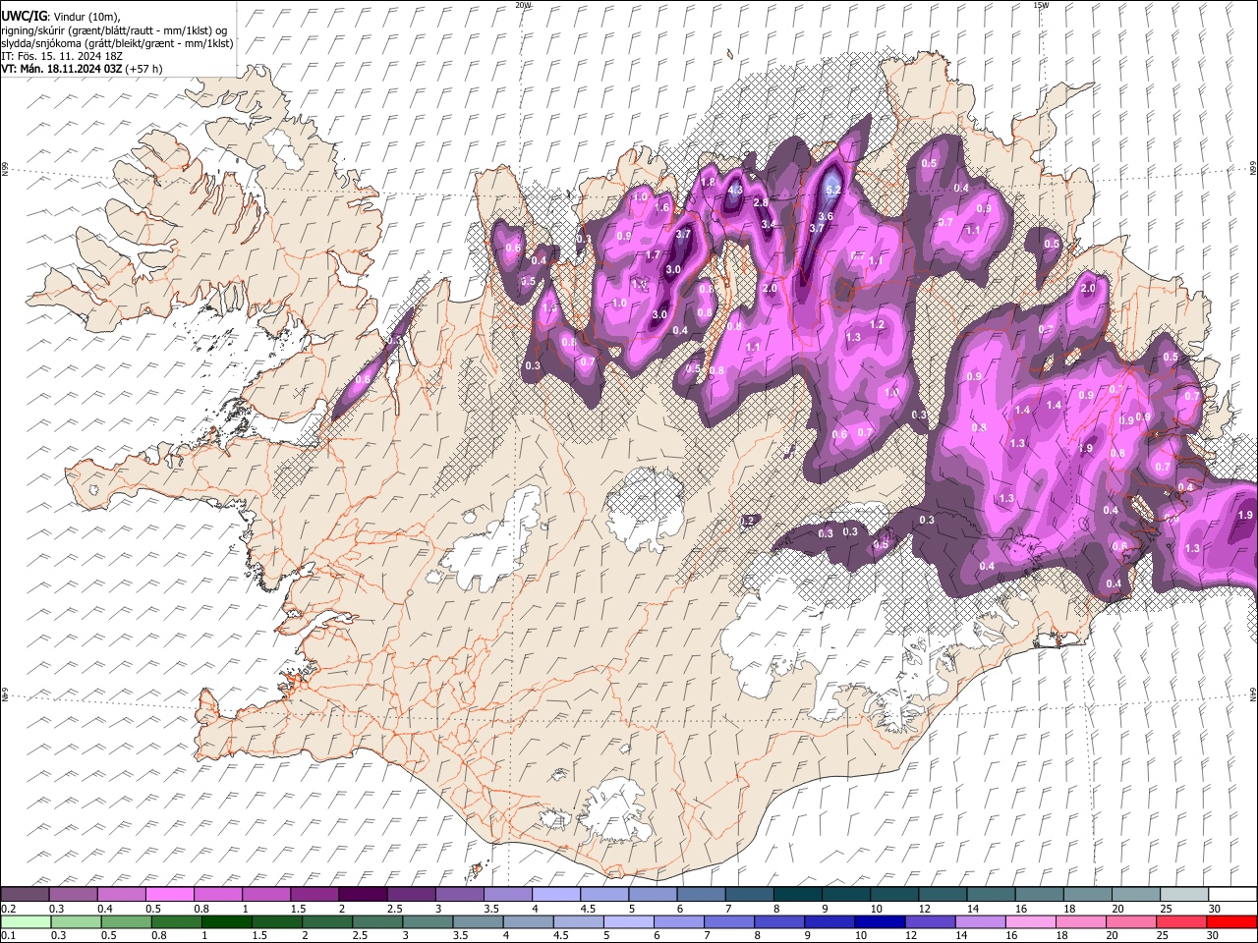Click the 'VT: Mán. 18.11.2024 03Z' valid time line
Viewport: 1258px width, 943px height.
61,69
